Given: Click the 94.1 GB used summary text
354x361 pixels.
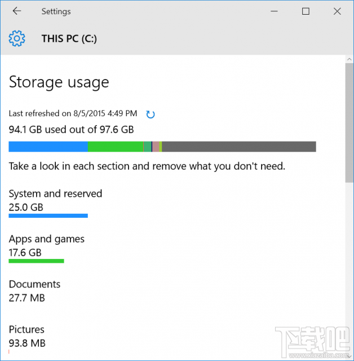Looking at the screenshot, I should point(71,129).
